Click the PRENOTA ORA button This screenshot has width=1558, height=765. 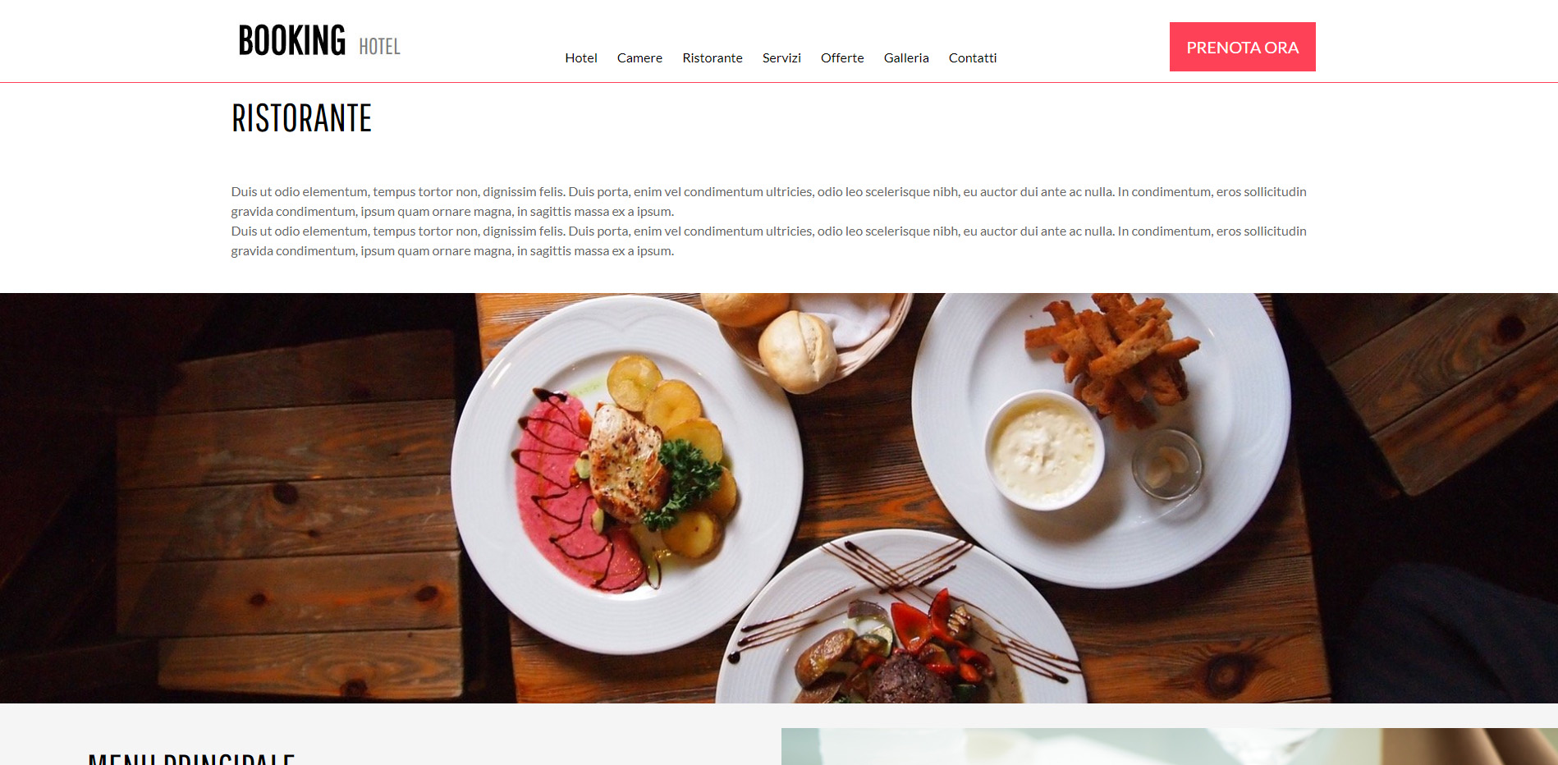1242,47
